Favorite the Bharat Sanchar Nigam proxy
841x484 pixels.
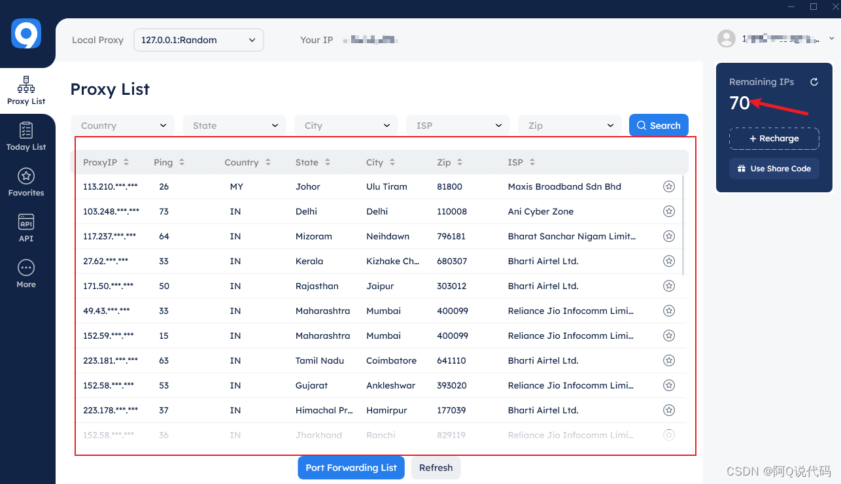point(668,236)
